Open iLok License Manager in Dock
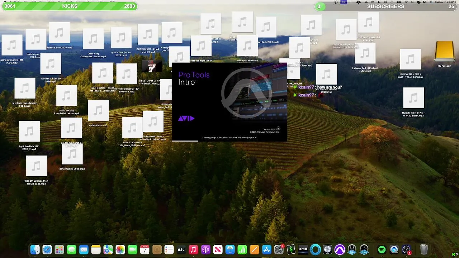The image size is (459, 258). pyautogui.click(x=303, y=249)
